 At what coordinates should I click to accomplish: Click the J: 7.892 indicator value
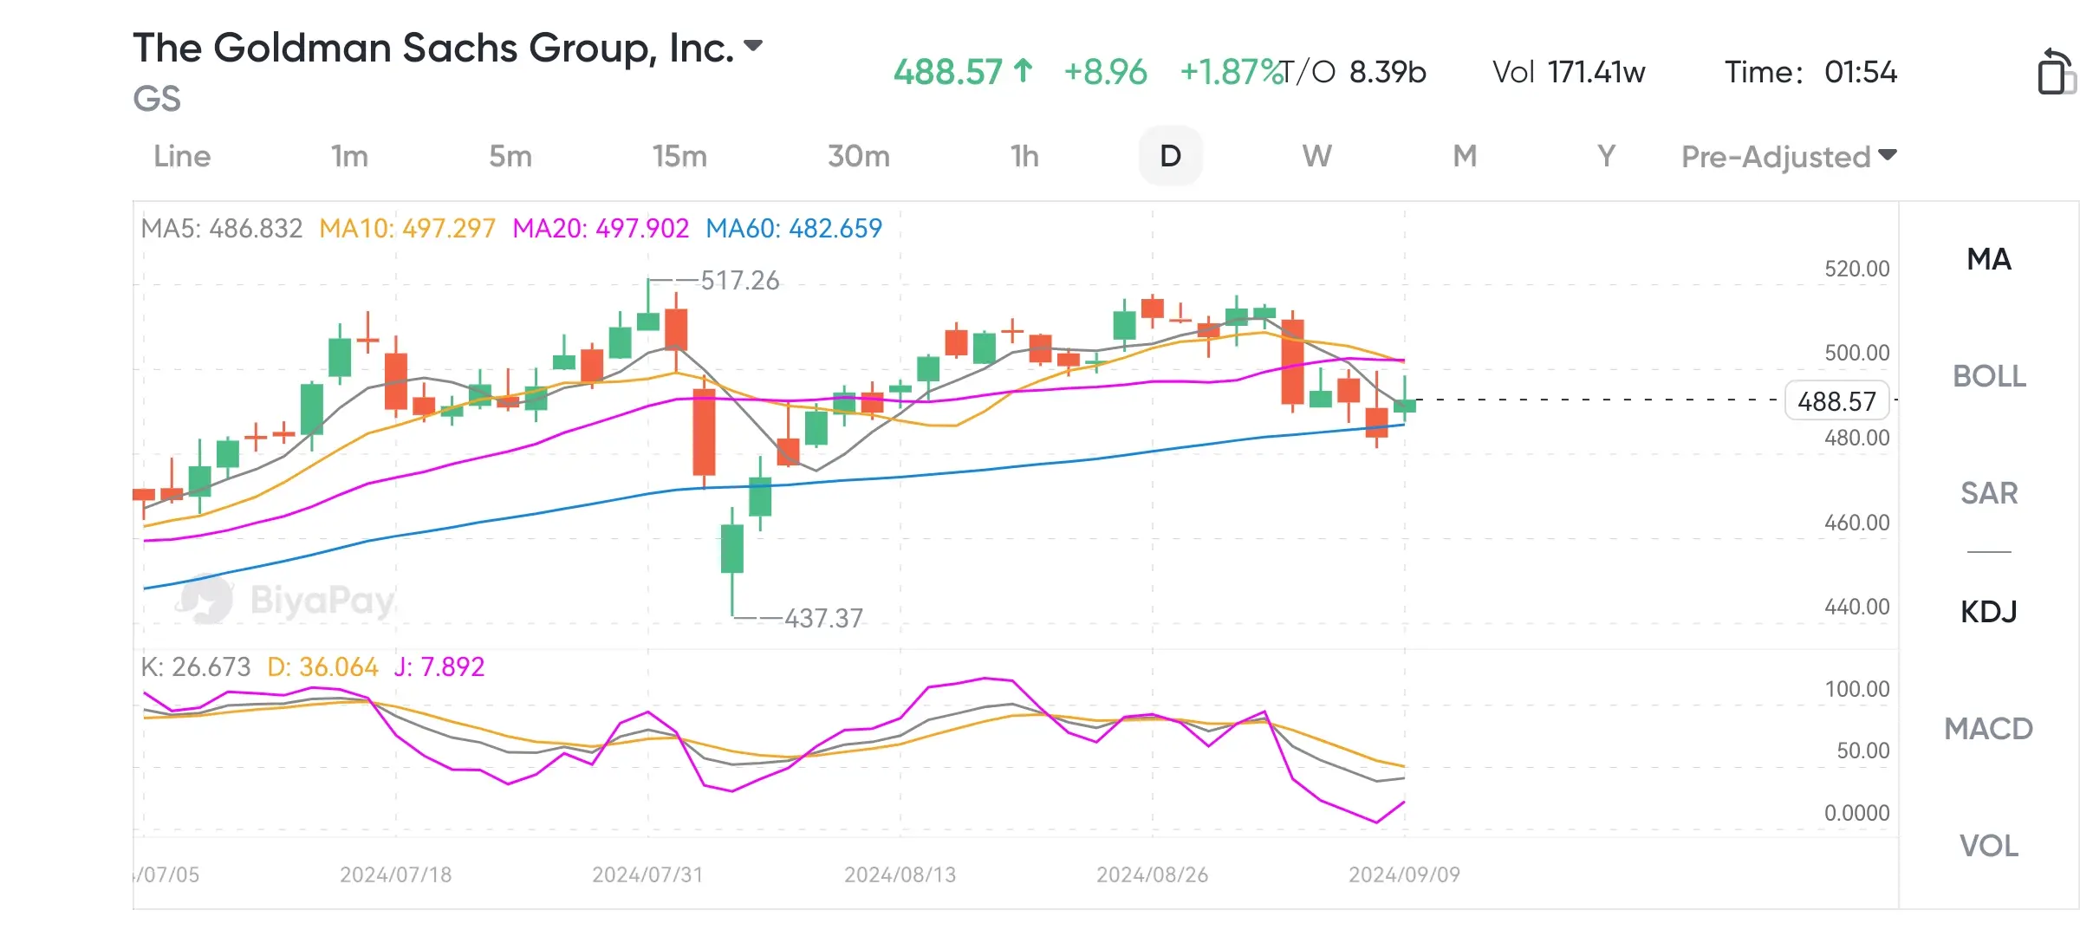coord(439,666)
